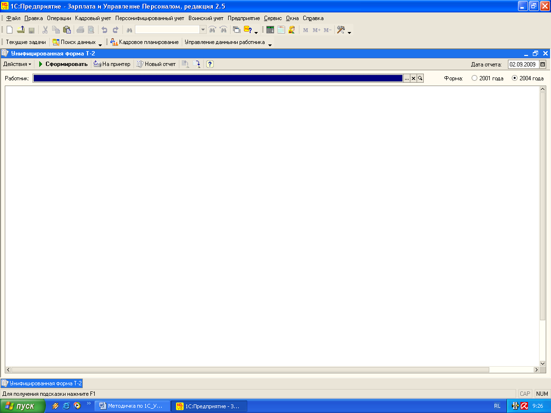The width and height of the screenshot is (551, 413).
Task: Open the Сервис menu
Action: click(273, 18)
